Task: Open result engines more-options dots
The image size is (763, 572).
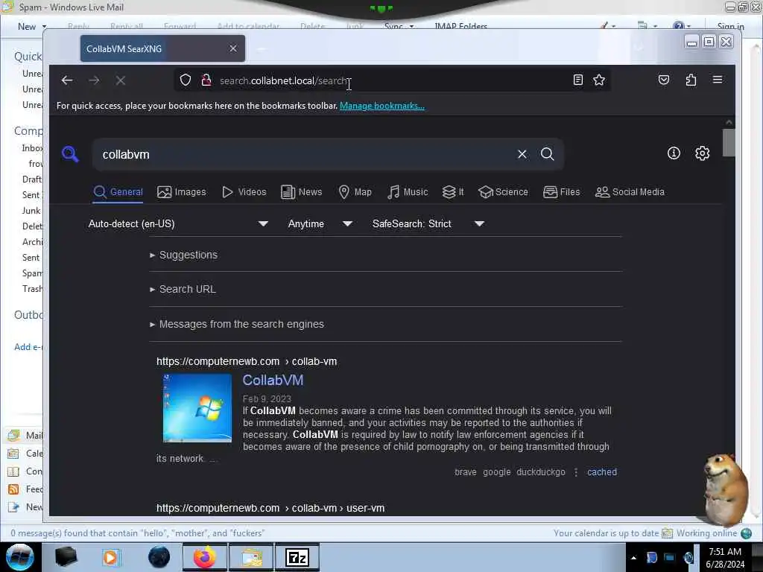Action: point(576,472)
